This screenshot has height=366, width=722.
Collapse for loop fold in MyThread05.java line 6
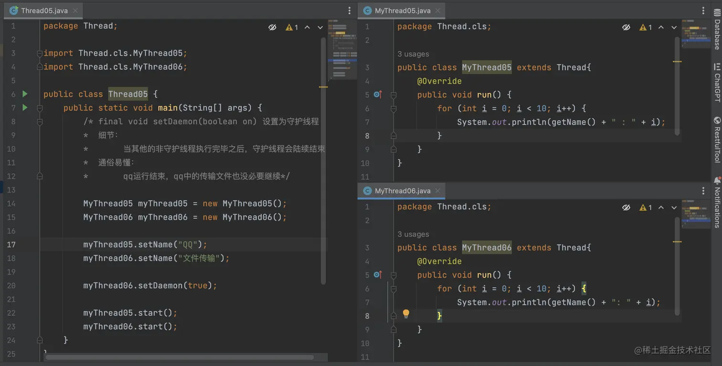click(393, 108)
